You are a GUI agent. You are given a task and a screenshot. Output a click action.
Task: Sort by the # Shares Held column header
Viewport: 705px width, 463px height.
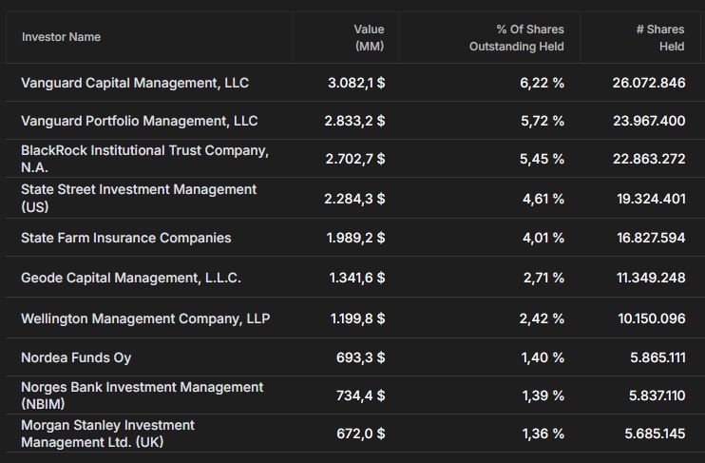660,38
